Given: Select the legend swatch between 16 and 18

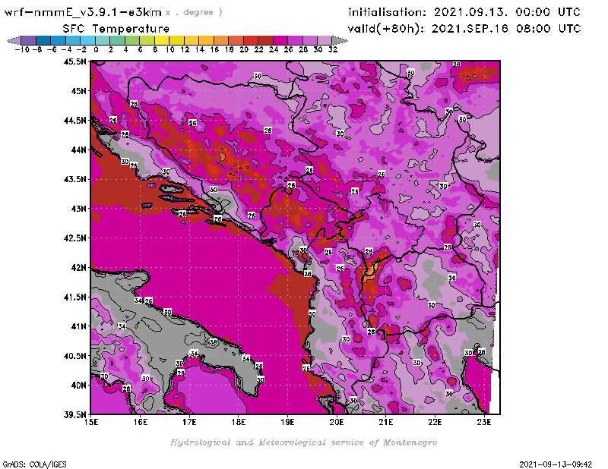Looking at the screenshot, I should (220, 40).
